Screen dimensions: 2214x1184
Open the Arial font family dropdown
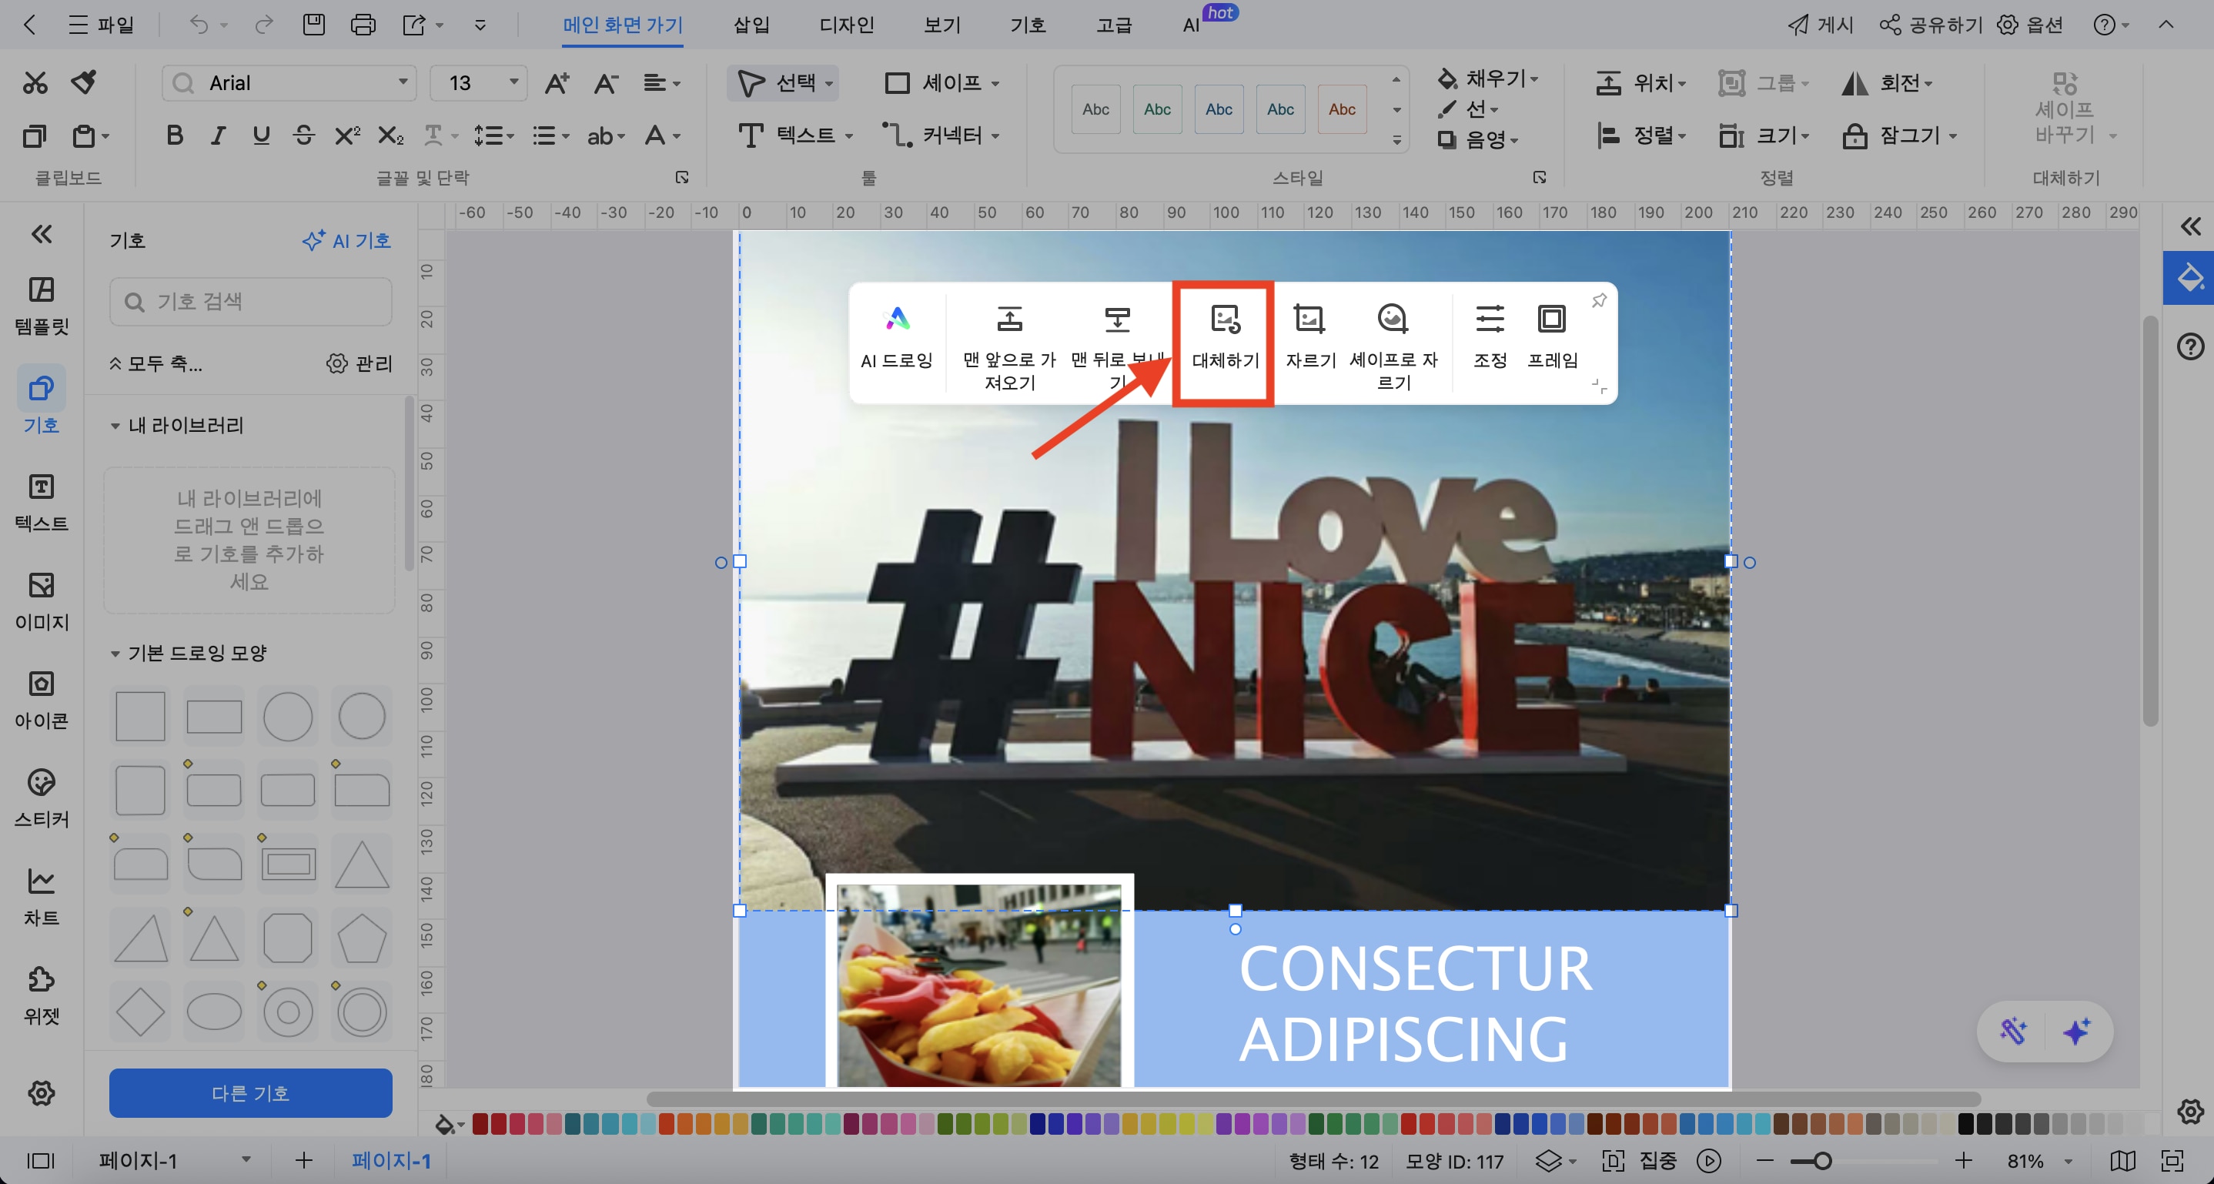click(x=403, y=82)
